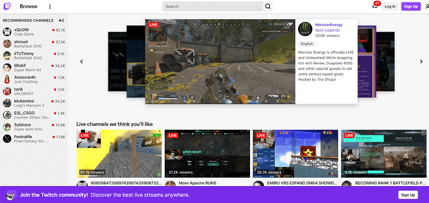Select Sykkuno name in the sidebar
Viewport: 429px width, 203px height.
coord(23,125)
